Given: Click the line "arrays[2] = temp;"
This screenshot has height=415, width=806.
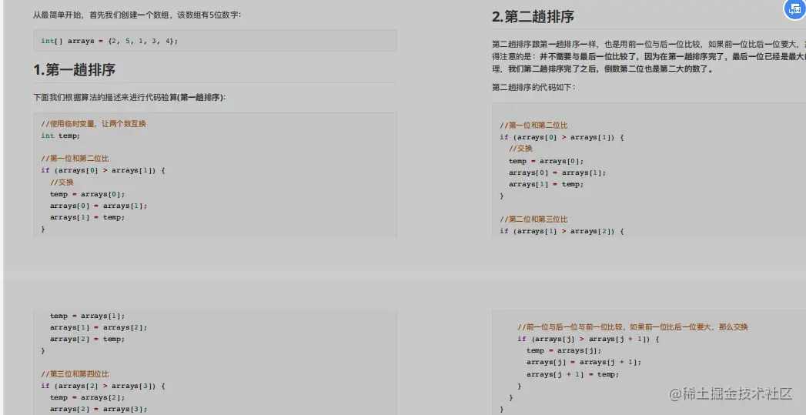Looking at the screenshot, I should (x=88, y=340).
